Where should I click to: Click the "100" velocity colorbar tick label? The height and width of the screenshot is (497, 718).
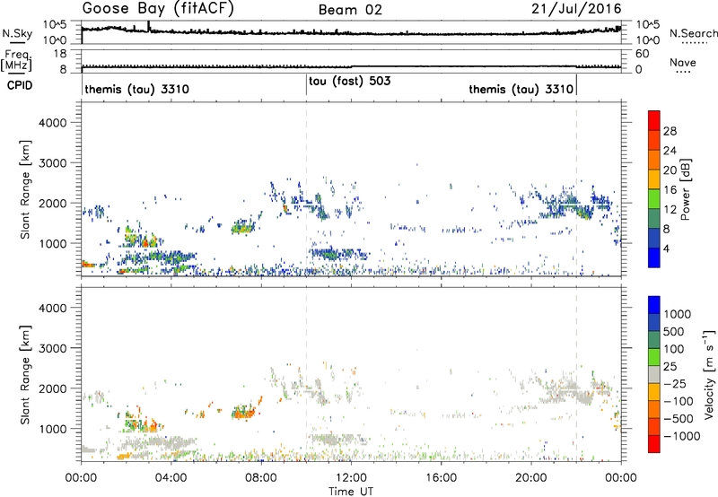pos(674,349)
